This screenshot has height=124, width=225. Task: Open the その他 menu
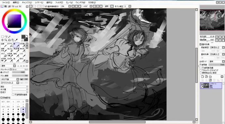[x=92, y=2]
